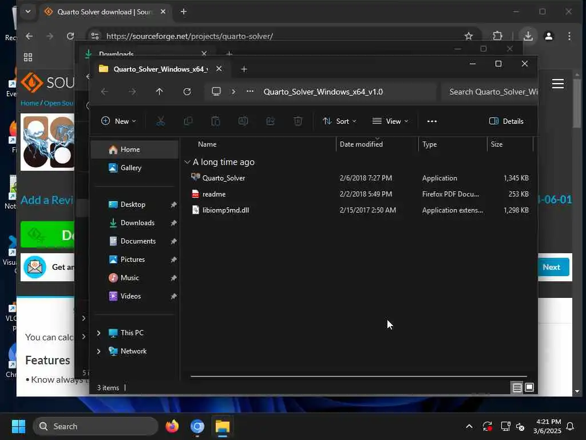This screenshot has width=586, height=440.
Task: Open Home in the navigation pane
Action: tap(134, 150)
